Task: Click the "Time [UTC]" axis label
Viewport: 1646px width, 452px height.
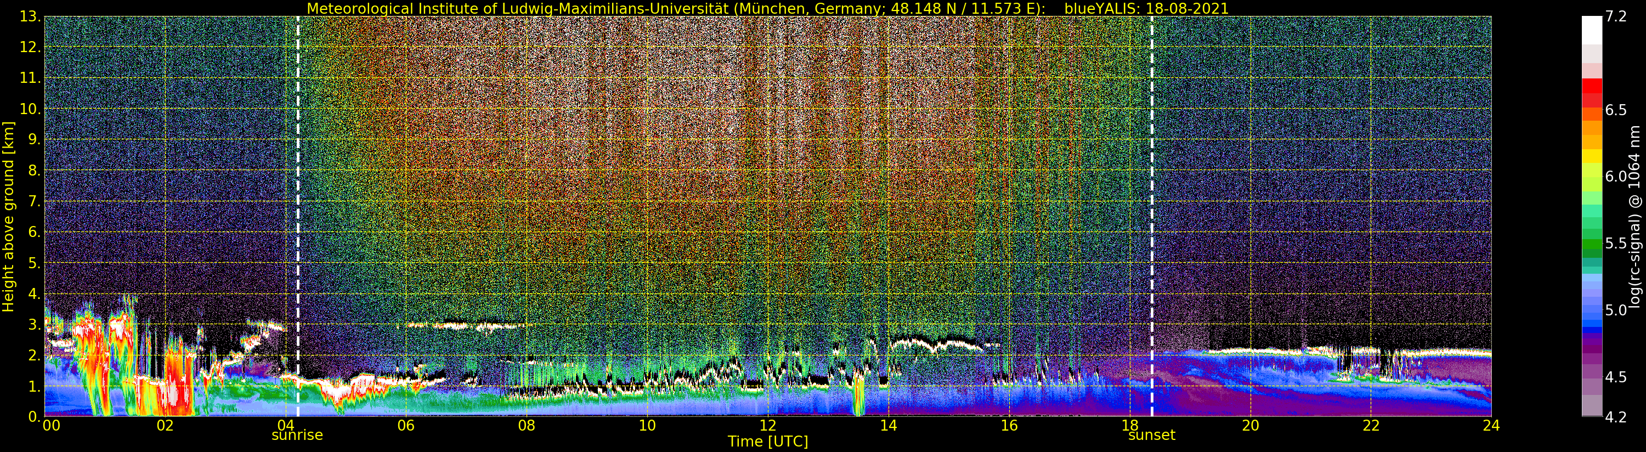Action: coord(767,442)
